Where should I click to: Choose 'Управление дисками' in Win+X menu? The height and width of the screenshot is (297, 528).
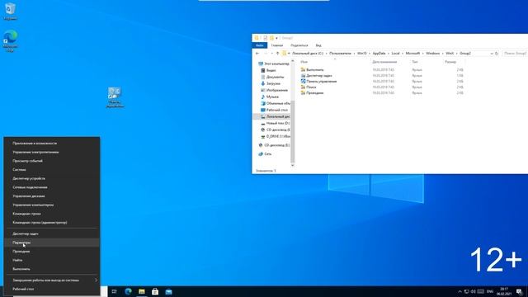pos(52,196)
